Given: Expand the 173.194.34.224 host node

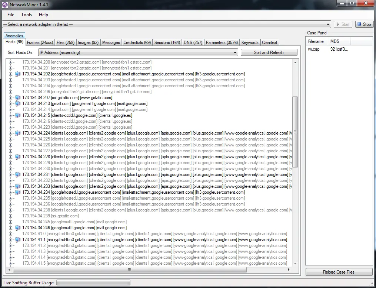Looking at the screenshot, I should point(10,133).
